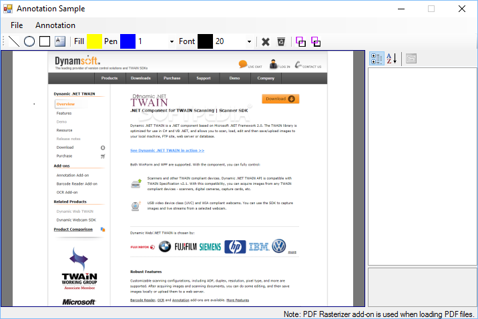
Task: Click the Pen label in toolbar
Action: pos(111,41)
